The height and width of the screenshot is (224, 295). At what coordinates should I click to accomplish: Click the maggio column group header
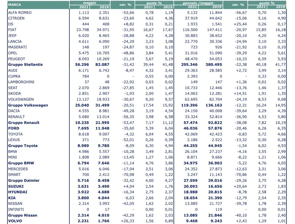pos(90,3)
